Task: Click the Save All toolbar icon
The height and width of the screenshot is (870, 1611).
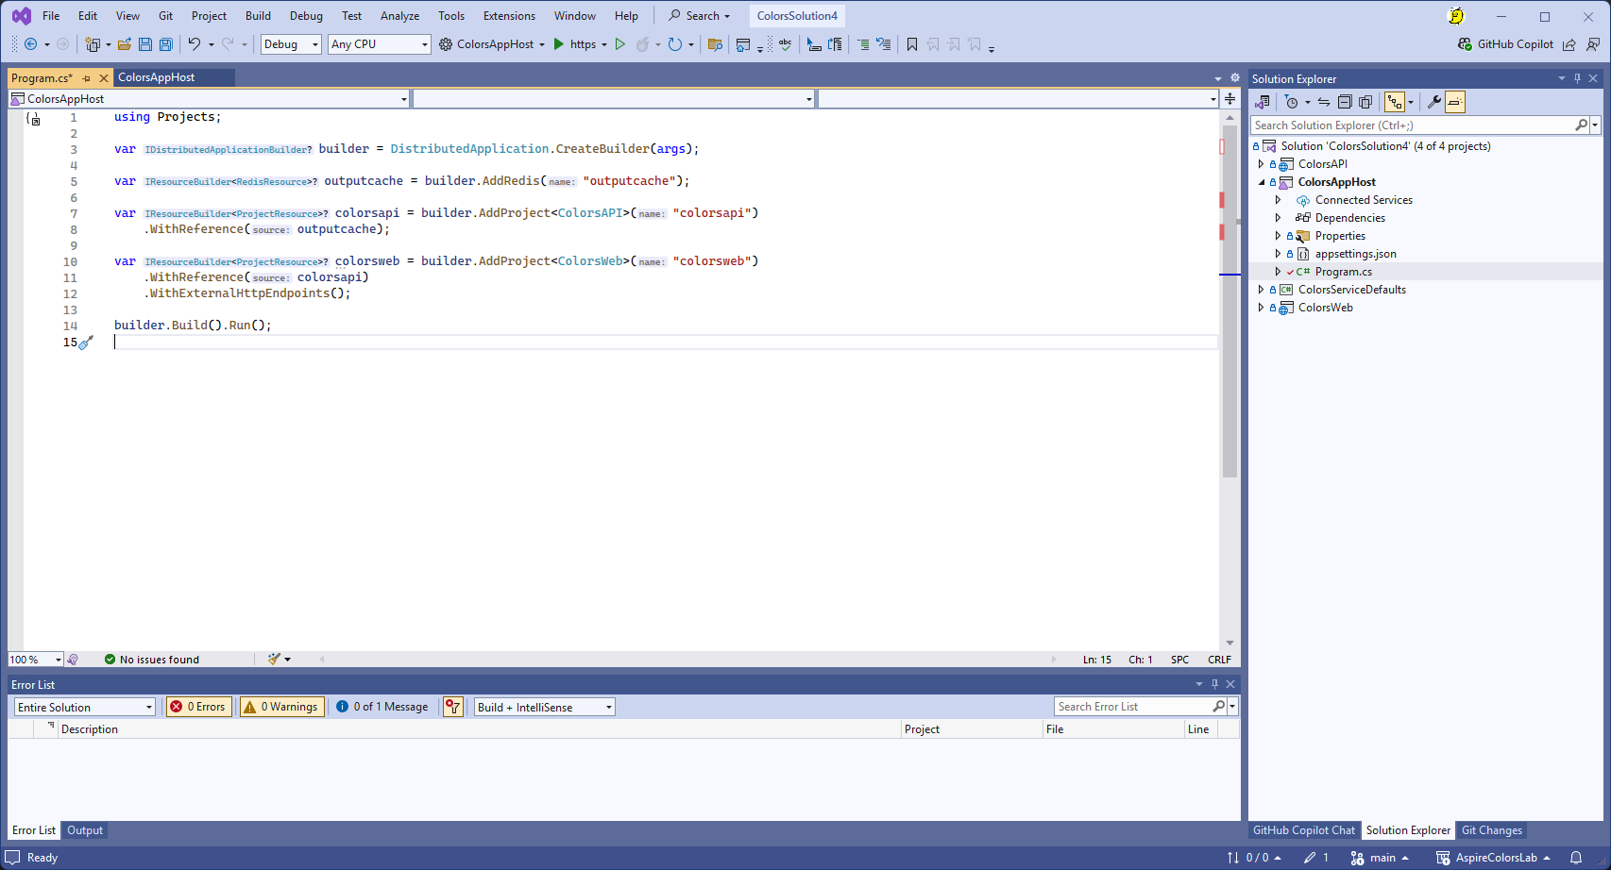Action: point(166,44)
